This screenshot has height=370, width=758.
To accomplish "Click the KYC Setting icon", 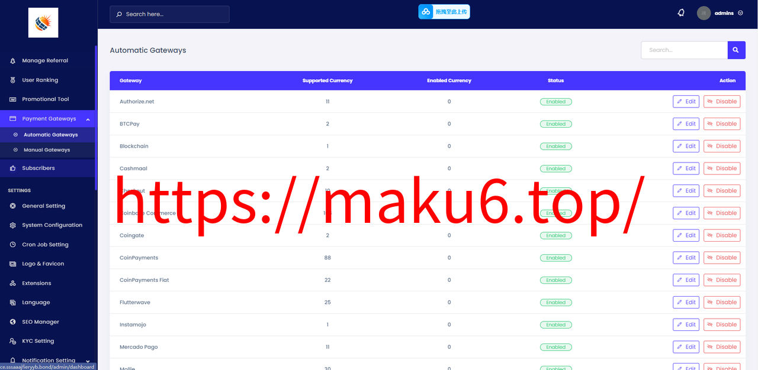I will coord(13,341).
